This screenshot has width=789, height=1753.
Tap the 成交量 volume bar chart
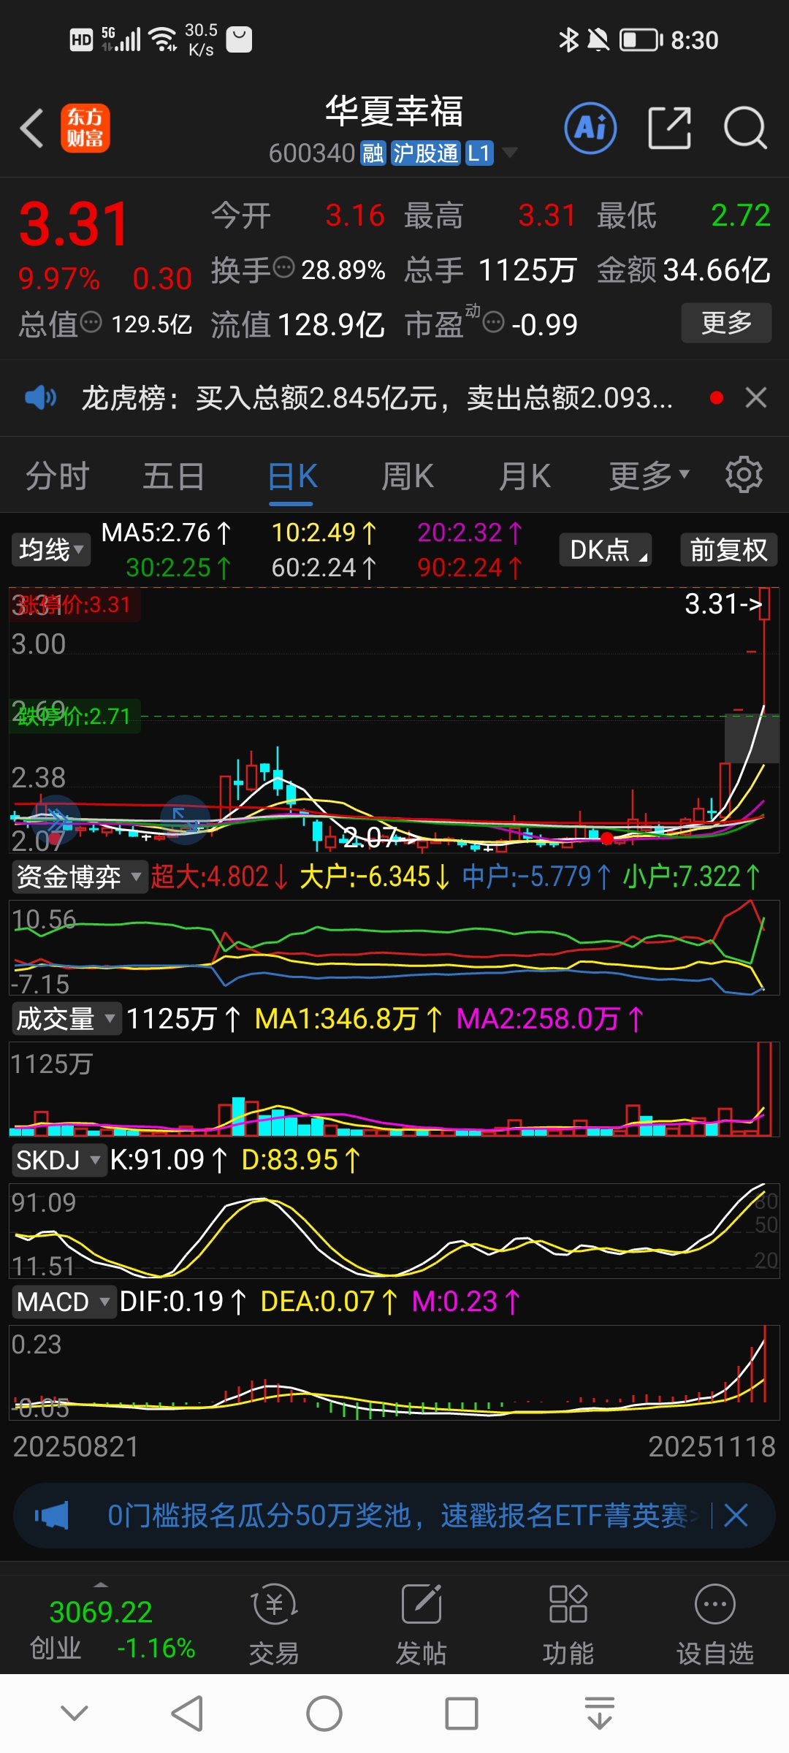pyautogui.click(x=394, y=1088)
